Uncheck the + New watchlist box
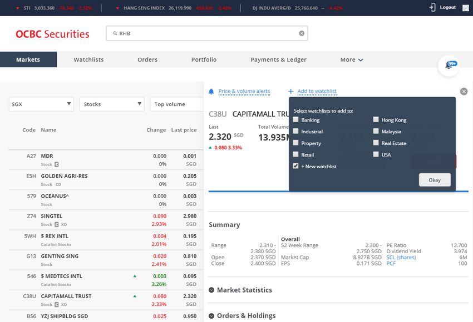This screenshot has width=473, height=322. click(x=295, y=166)
